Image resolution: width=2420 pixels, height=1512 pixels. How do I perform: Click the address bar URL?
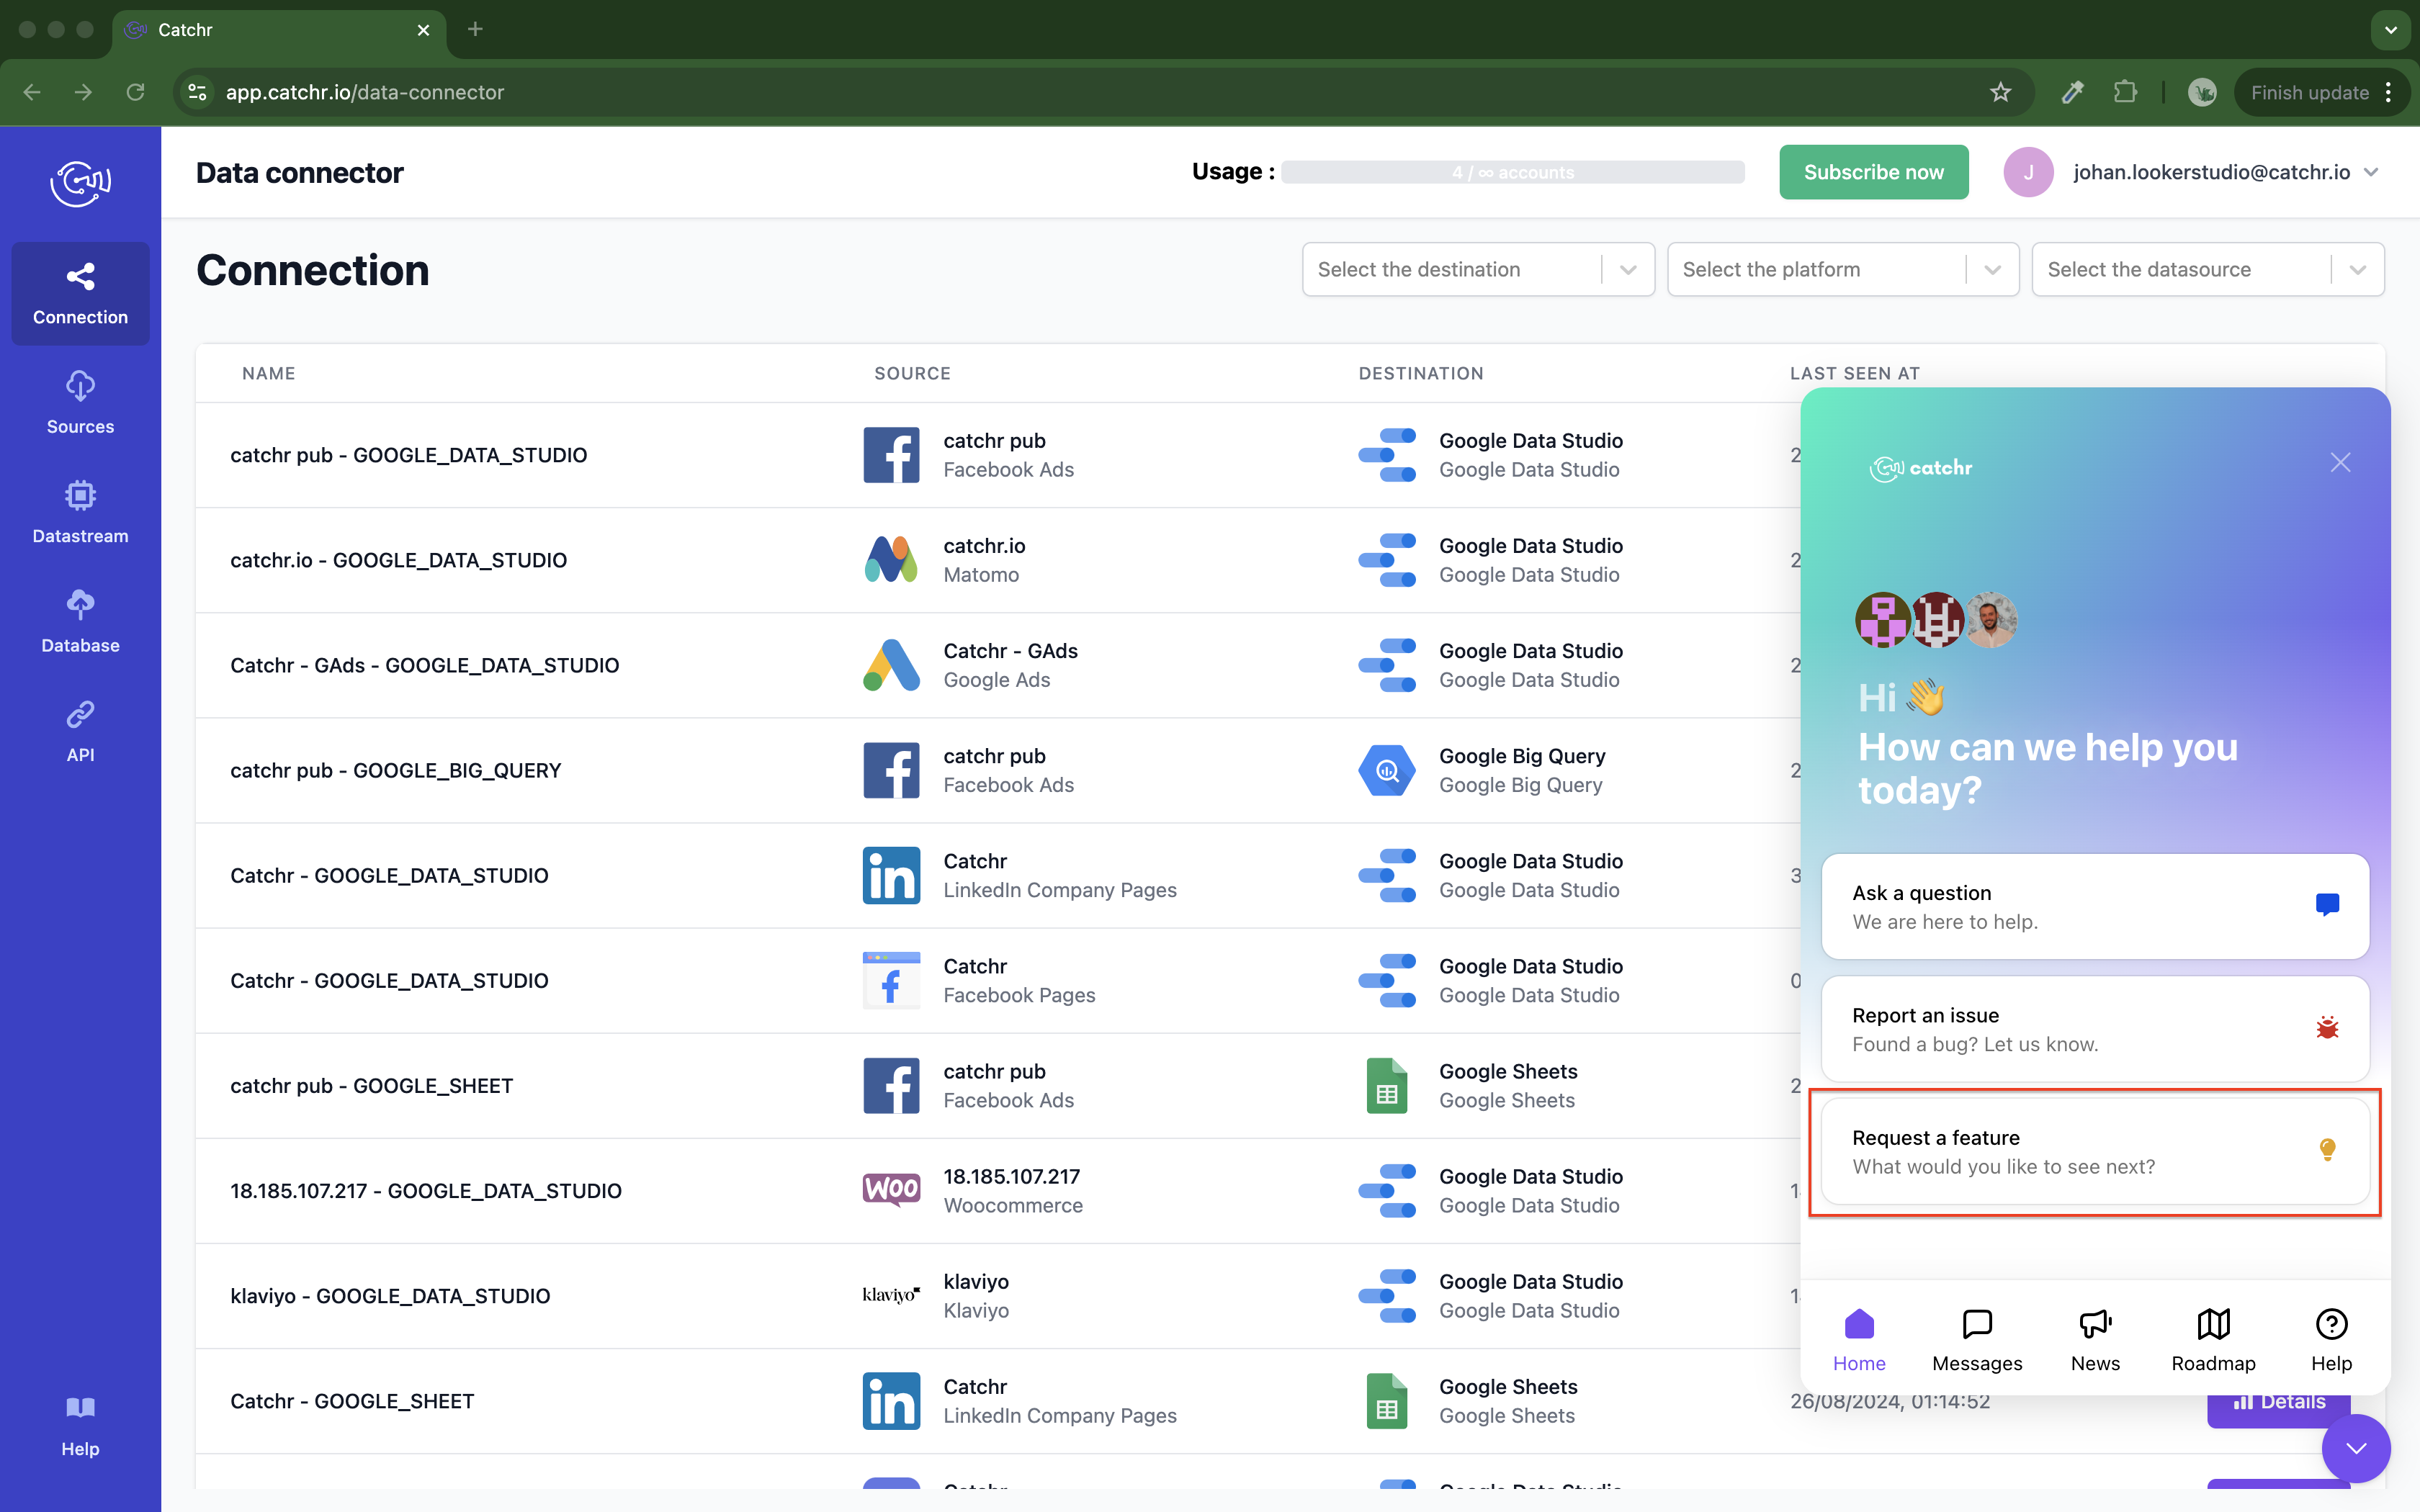(x=364, y=92)
